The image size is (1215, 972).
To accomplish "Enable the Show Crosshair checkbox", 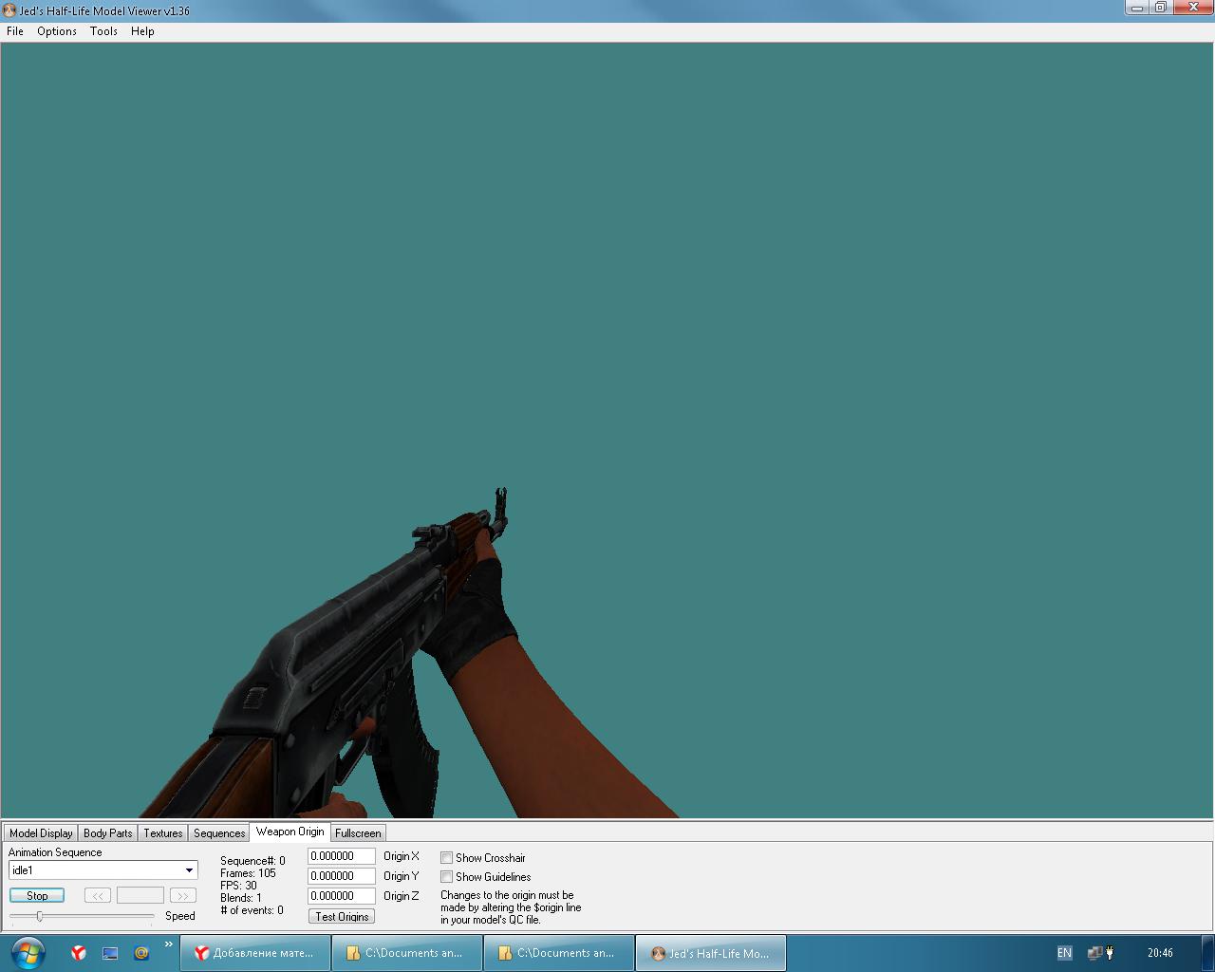I will pos(446,858).
